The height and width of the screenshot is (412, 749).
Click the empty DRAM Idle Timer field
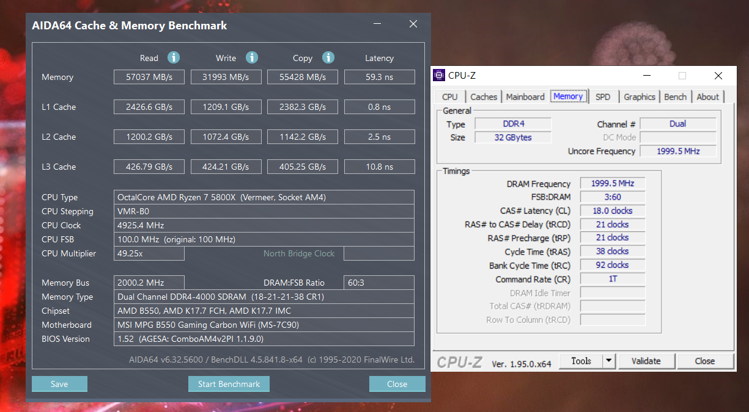[613, 293]
